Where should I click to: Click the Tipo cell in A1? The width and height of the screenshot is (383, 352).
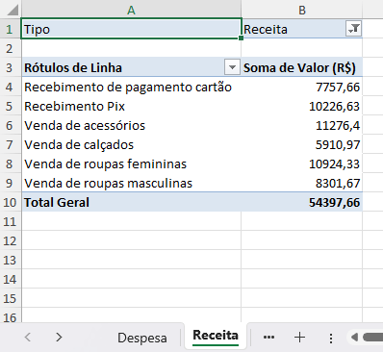(x=131, y=29)
